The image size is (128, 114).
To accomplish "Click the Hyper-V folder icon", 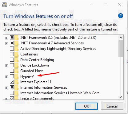I will pos(16,76).
